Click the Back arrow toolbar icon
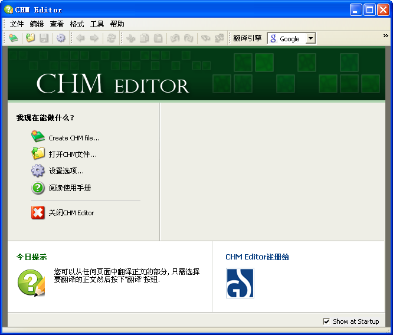393x335 pixels. pyautogui.click(x=80, y=38)
